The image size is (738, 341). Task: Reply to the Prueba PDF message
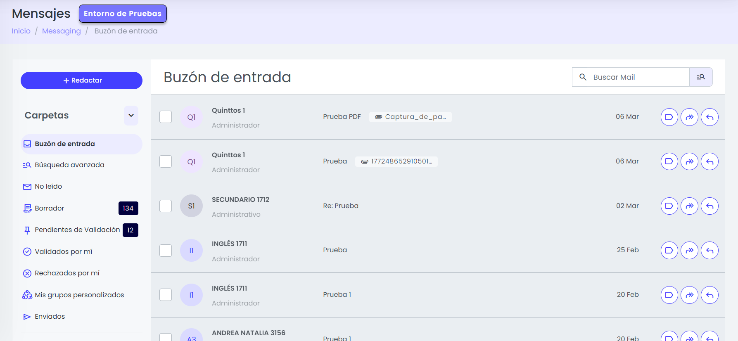[710, 117]
